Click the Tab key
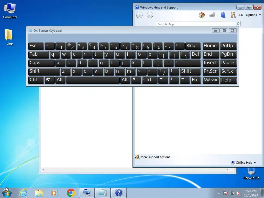Image resolution: width=264 pixels, height=198 pixels. point(39,55)
